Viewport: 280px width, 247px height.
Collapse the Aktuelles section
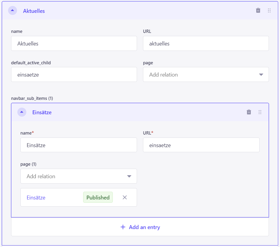13,10
